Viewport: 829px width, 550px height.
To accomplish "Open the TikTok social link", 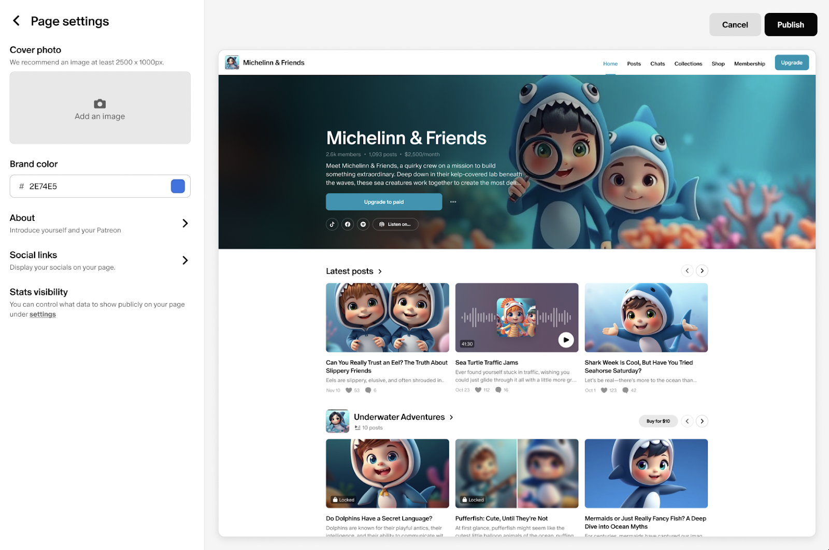I will (x=332, y=224).
